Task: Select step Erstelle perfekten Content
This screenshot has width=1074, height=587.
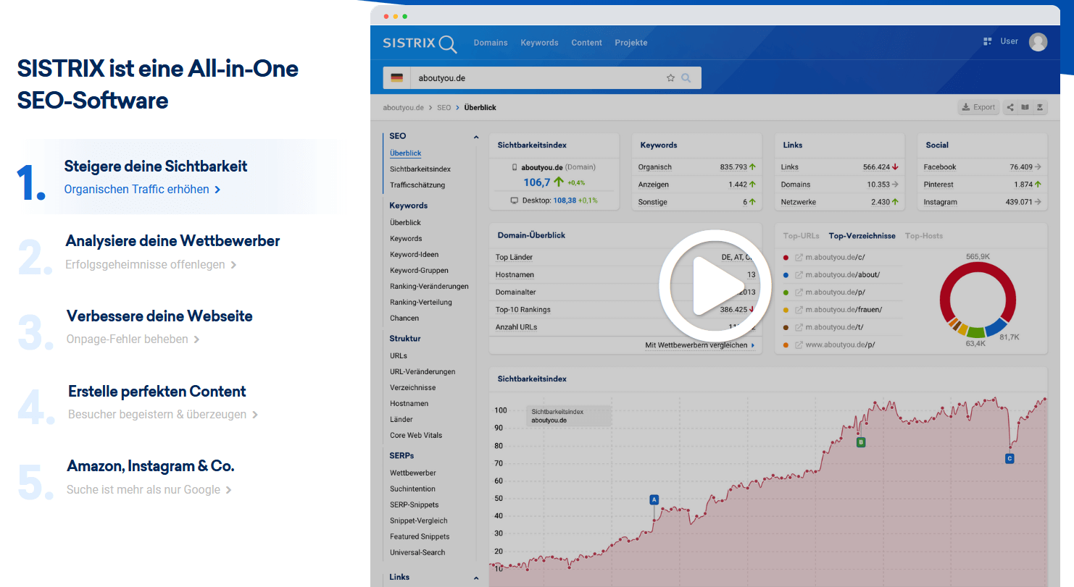Action: point(157,392)
